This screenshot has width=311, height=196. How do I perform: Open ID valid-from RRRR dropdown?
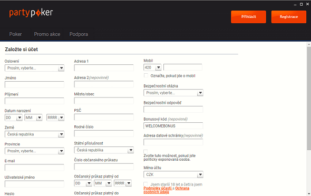[123, 183]
